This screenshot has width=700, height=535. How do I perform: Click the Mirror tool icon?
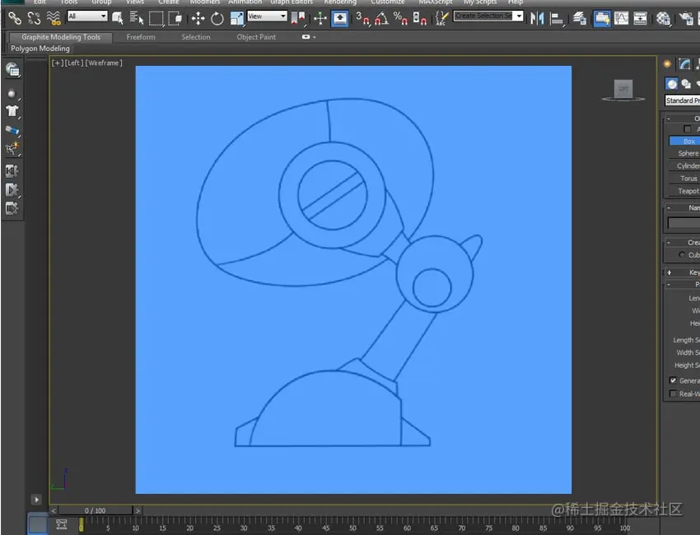(x=537, y=18)
